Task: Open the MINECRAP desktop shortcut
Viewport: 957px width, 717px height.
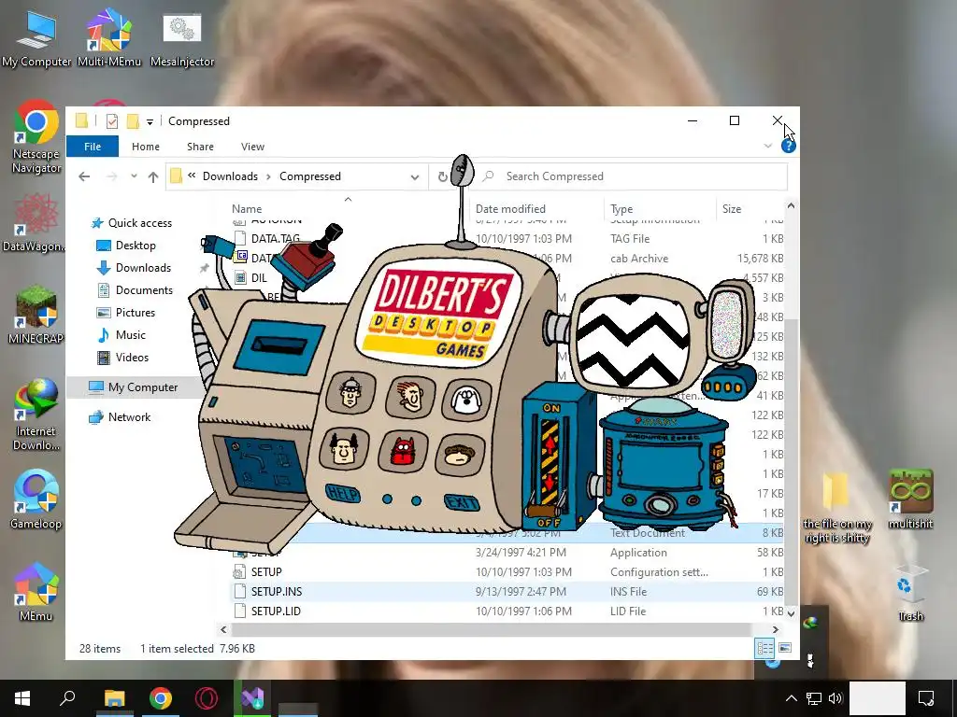Action: 36,315
